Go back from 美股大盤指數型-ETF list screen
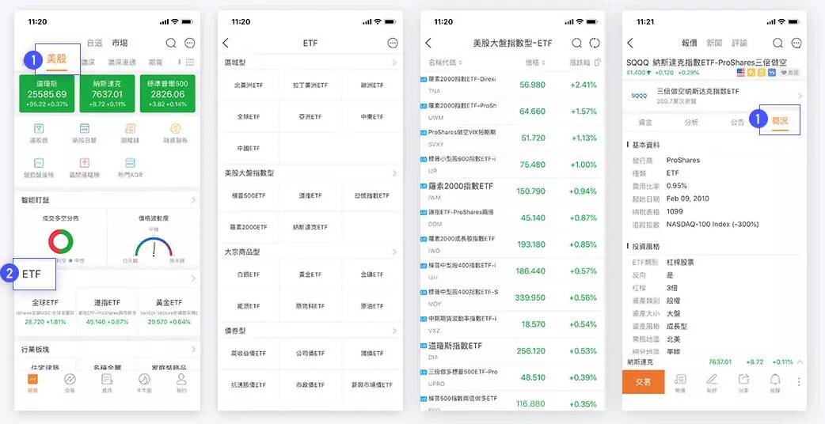Screen dimensions: 825x424 coord(428,43)
